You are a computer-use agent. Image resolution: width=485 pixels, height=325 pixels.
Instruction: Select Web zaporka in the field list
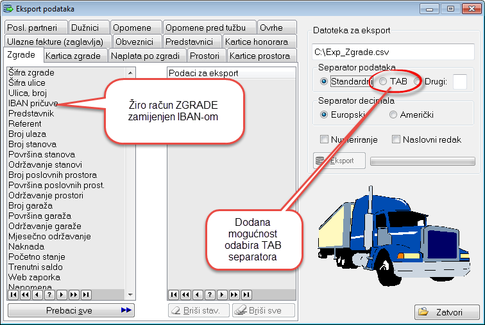coord(35,277)
